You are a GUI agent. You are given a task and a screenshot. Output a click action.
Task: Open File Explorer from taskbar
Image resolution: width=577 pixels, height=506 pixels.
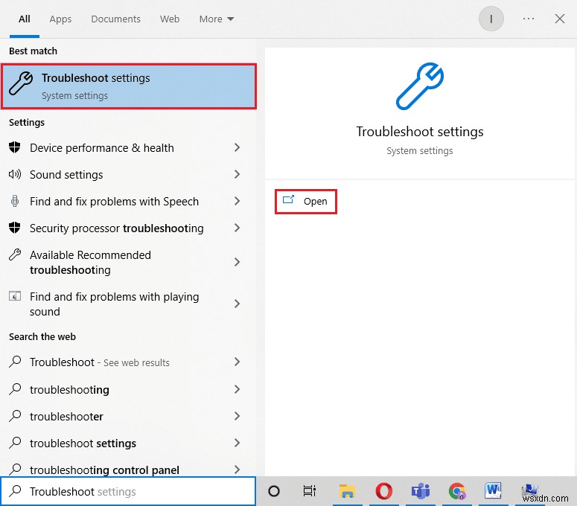click(347, 491)
